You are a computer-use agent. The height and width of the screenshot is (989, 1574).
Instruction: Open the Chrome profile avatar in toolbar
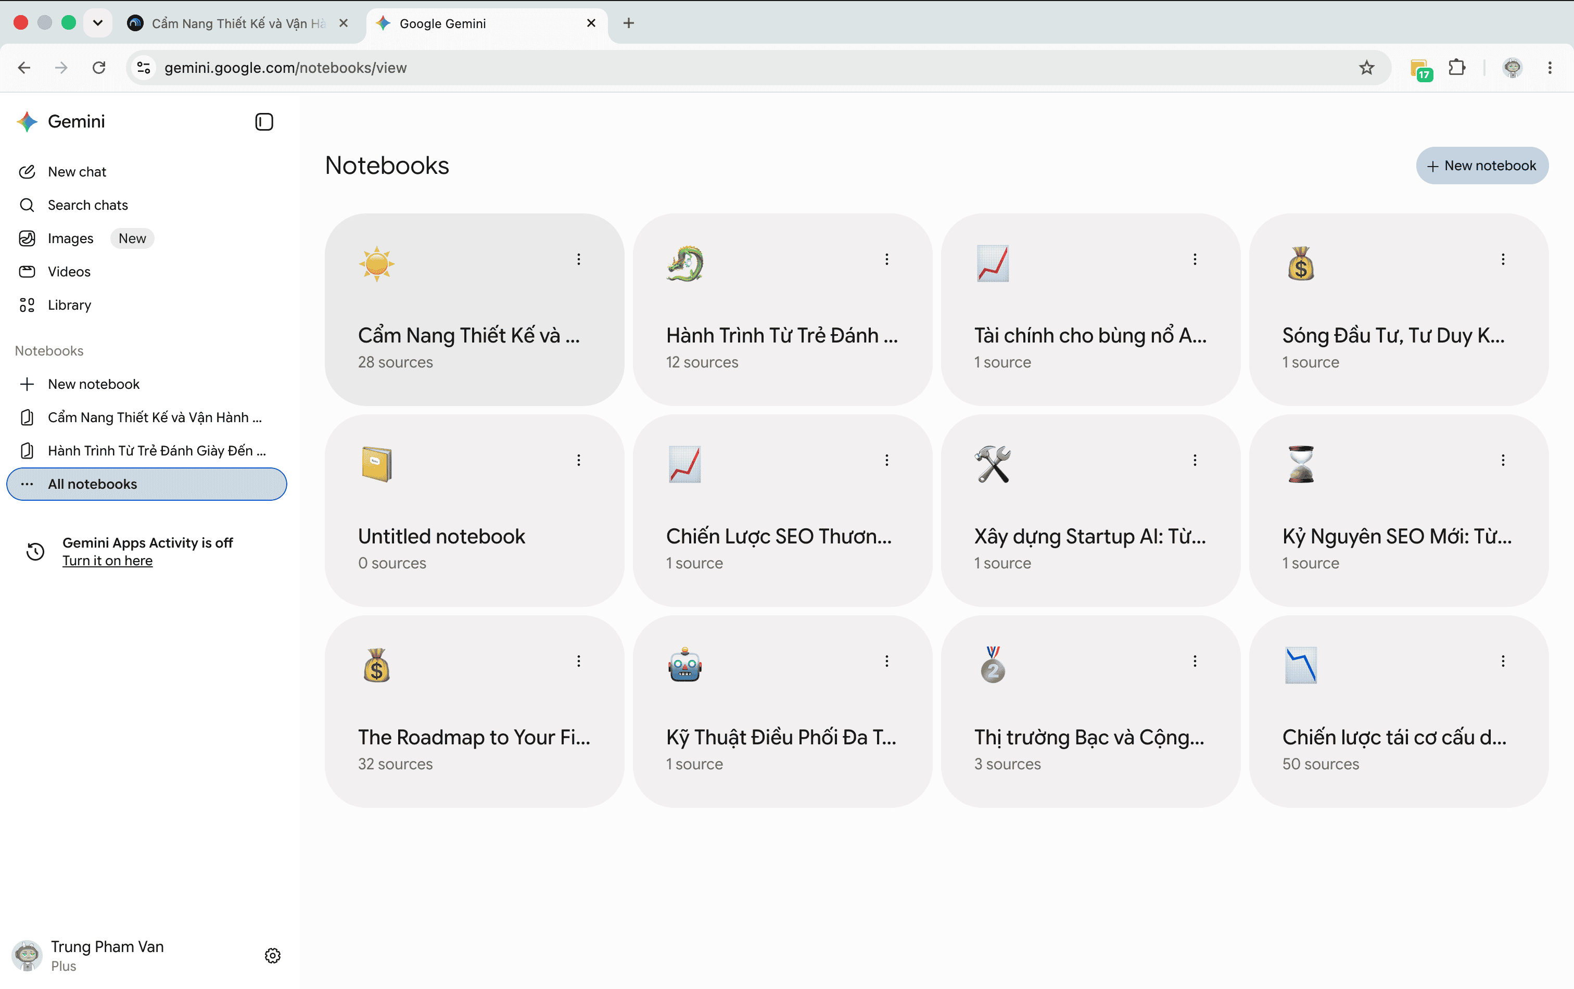pyautogui.click(x=1513, y=68)
